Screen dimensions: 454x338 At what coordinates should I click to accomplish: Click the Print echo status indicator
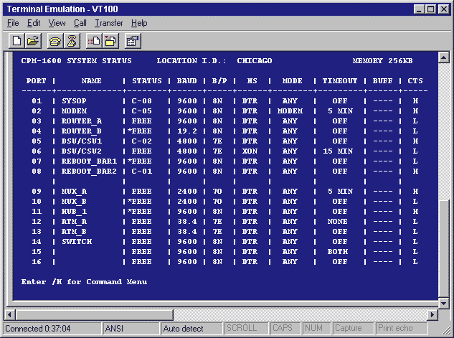click(402, 329)
